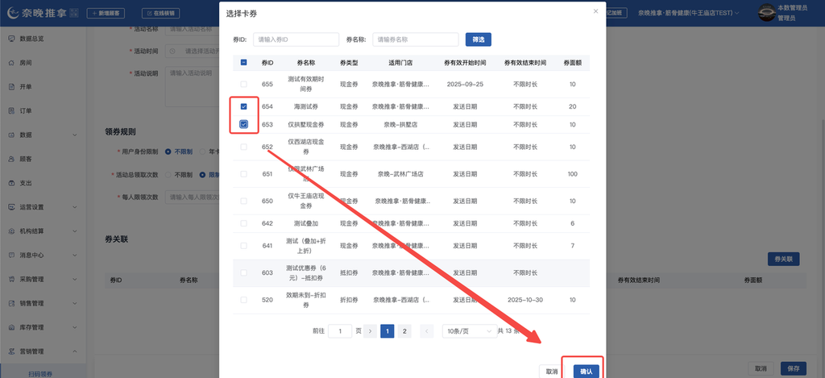Check the box for coupon 642
Screen dimensions: 825x378
click(x=243, y=223)
